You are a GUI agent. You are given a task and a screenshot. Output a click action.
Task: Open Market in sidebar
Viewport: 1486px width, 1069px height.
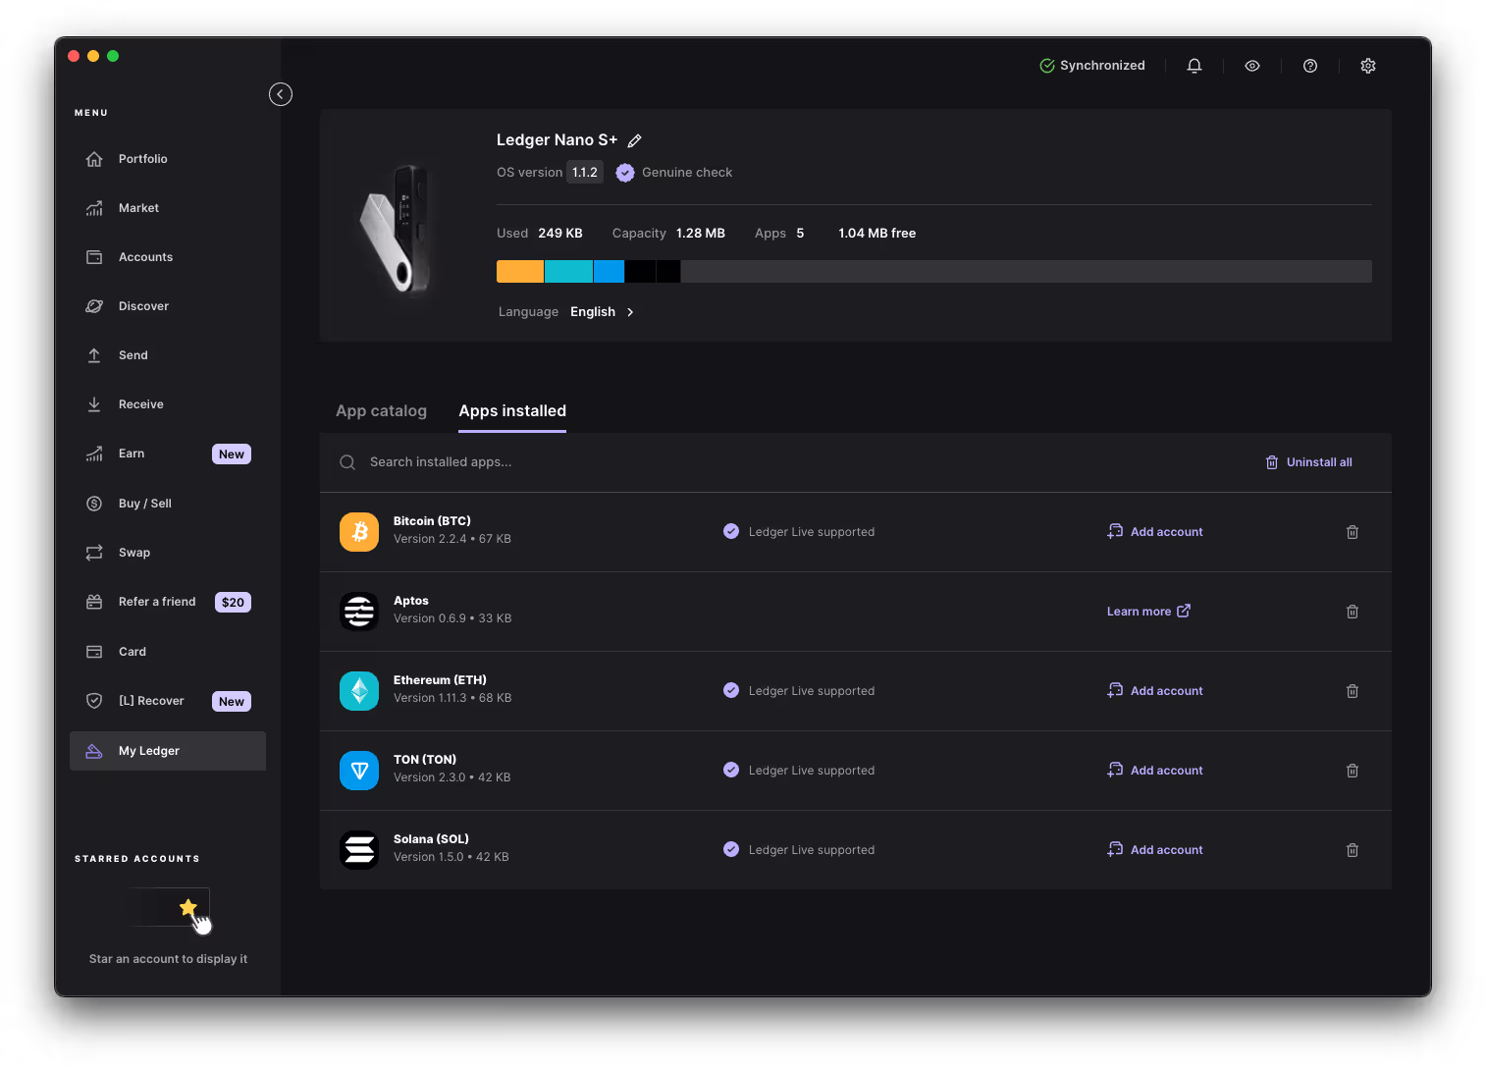[x=168, y=208]
